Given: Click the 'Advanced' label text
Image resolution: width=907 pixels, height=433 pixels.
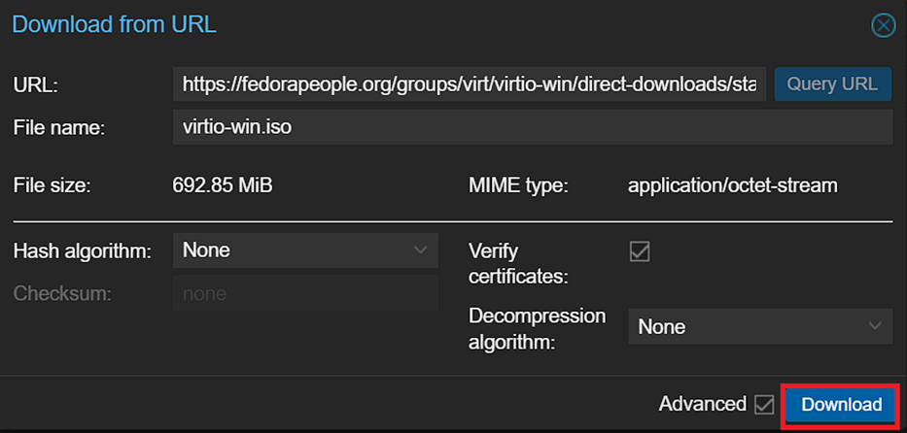Looking at the screenshot, I should [702, 405].
